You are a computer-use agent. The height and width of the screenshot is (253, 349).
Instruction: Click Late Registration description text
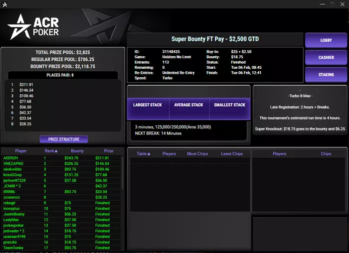300,107
